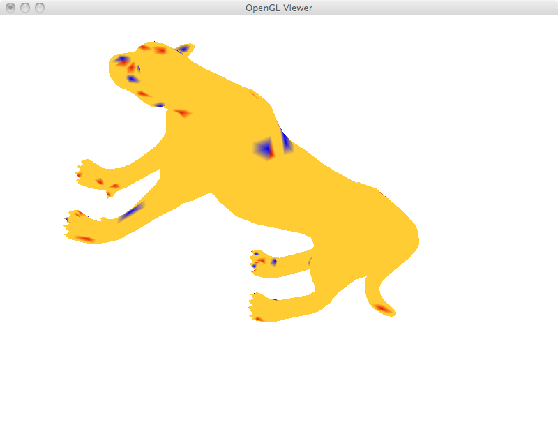Click the OpenGL Viewer title text
The image size is (558, 434).
tap(279, 8)
